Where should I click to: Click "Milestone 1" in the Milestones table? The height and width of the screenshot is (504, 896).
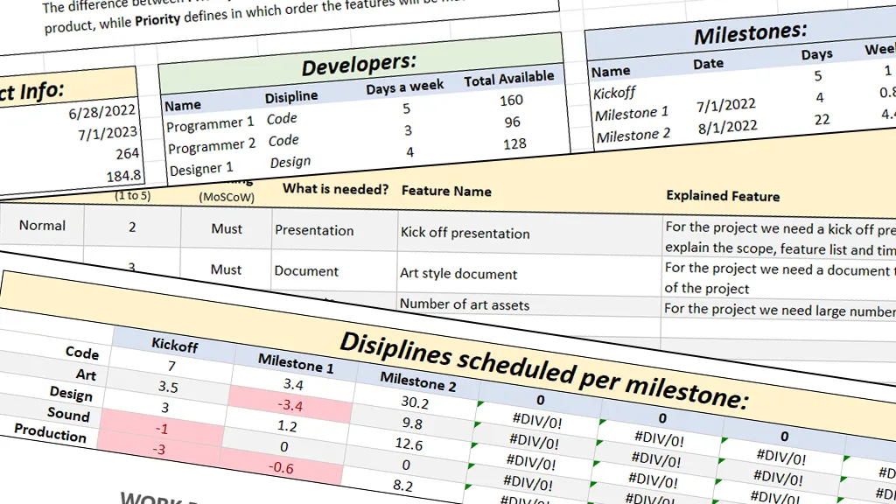click(632, 113)
